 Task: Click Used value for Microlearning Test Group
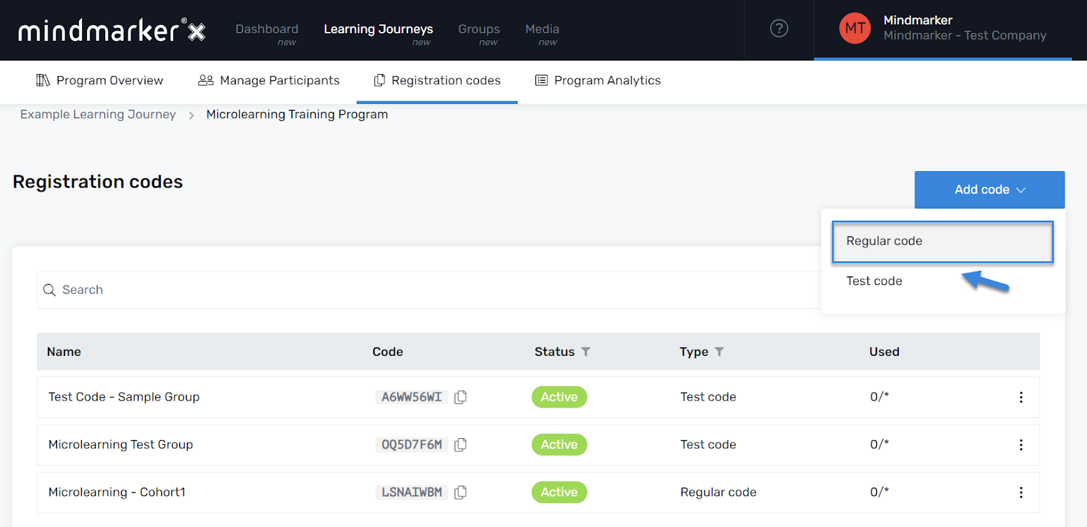[879, 444]
